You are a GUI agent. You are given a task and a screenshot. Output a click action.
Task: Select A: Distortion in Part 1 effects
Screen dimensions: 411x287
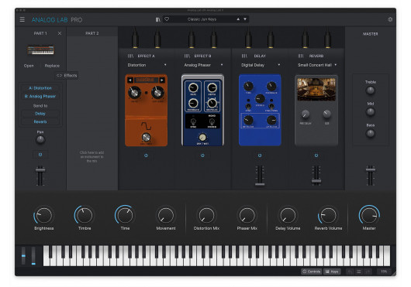coord(40,88)
